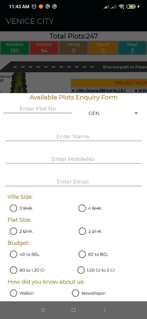147x319 pixels.
Task: Tap the Android home navigation icon
Action: point(74,310)
